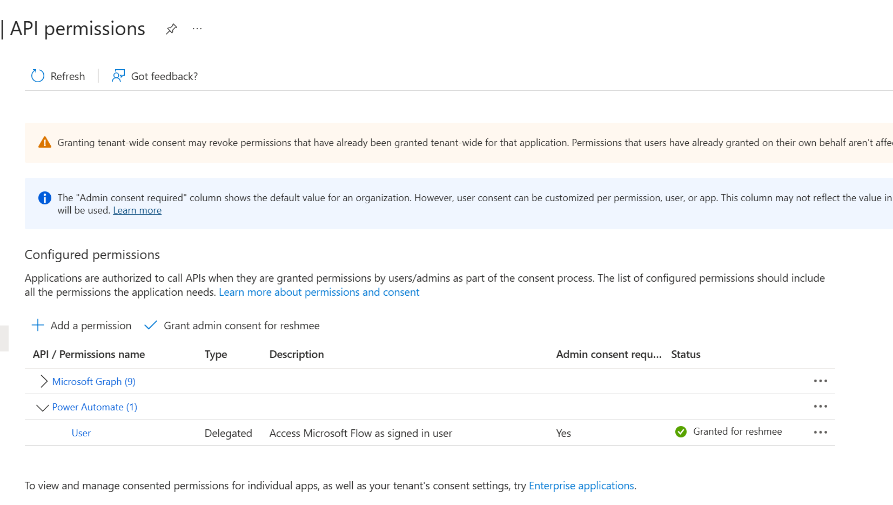Image resolution: width=893 pixels, height=505 pixels.
Task: Refresh the API permissions list
Action: pyautogui.click(x=57, y=76)
